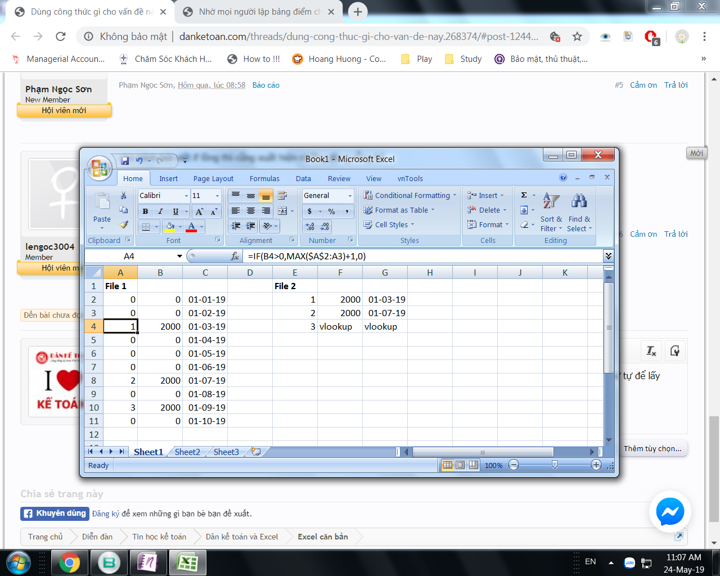This screenshot has height=576, width=720.
Task: Open the font name Calibri dropdown
Action: point(186,196)
